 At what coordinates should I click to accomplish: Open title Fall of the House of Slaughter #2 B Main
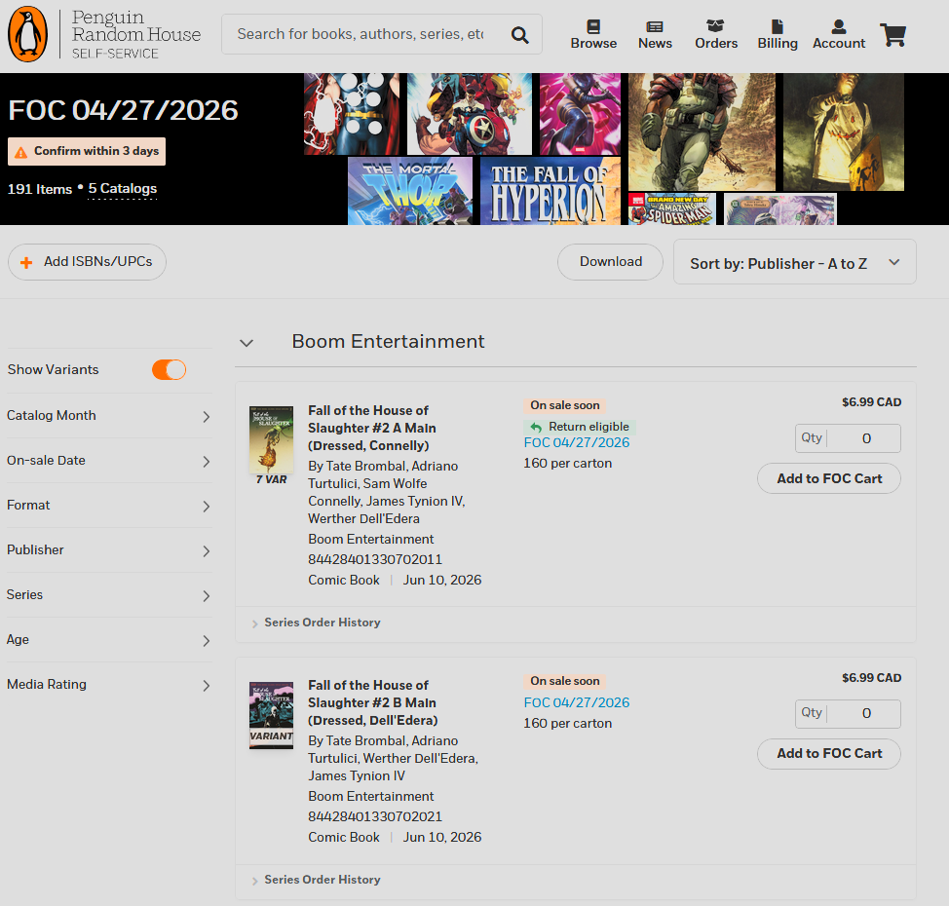click(373, 702)
